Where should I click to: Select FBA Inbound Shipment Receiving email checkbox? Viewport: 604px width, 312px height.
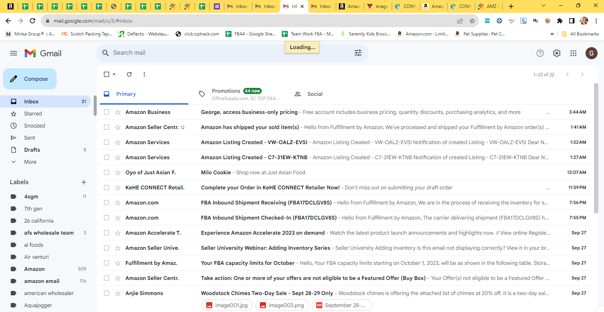(107, 203)
